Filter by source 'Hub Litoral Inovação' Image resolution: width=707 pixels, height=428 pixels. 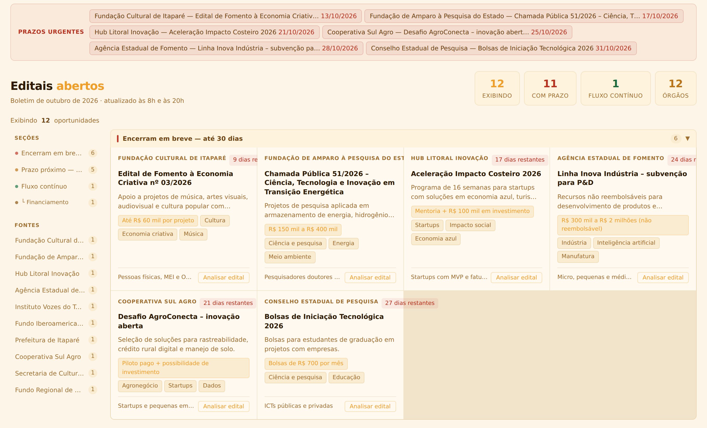(56, 273)
